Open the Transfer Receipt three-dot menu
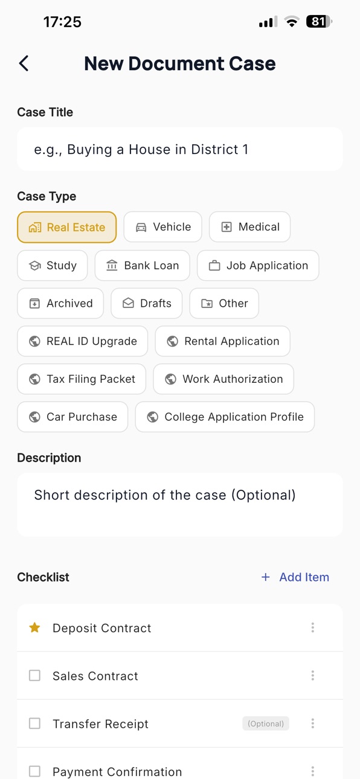Screen dimensions: 360x779 point(313,723)
